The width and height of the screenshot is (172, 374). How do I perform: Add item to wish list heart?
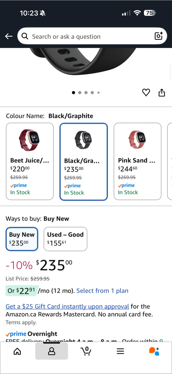pyautogui.click(x=146, y=92)
